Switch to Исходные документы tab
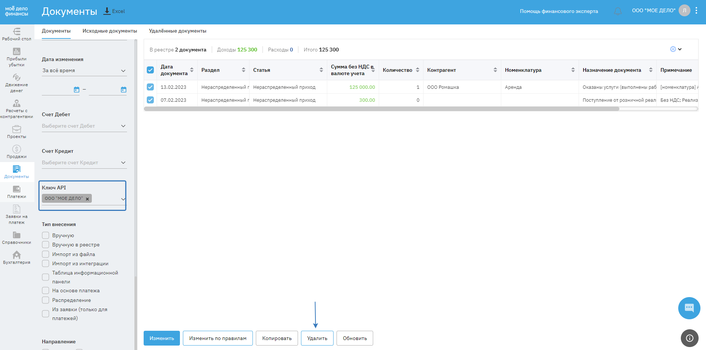The width and height of the screenshot is (706, 350). 110,31
